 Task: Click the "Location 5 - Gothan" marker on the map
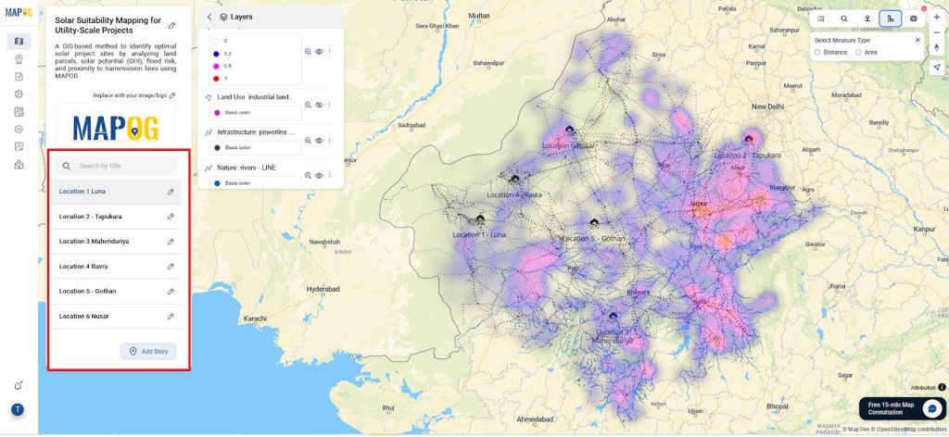click(594, 223)
